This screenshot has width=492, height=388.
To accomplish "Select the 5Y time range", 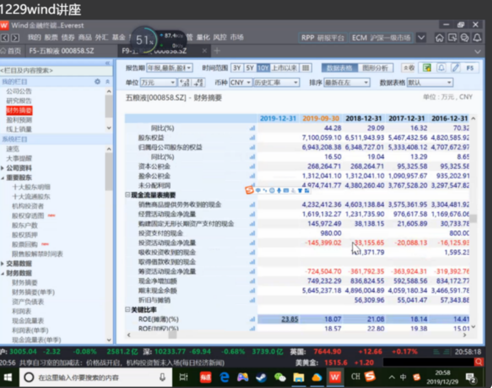I will point(250,68).
